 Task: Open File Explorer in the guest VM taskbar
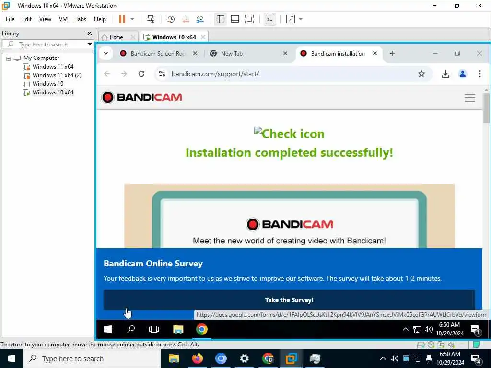pos(178,329)
